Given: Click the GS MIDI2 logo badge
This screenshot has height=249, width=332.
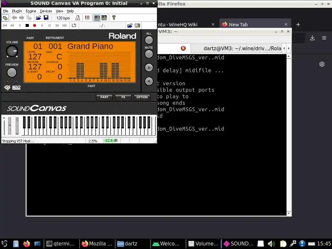Looking at the screenshot, I should click(x=12, y=88).
